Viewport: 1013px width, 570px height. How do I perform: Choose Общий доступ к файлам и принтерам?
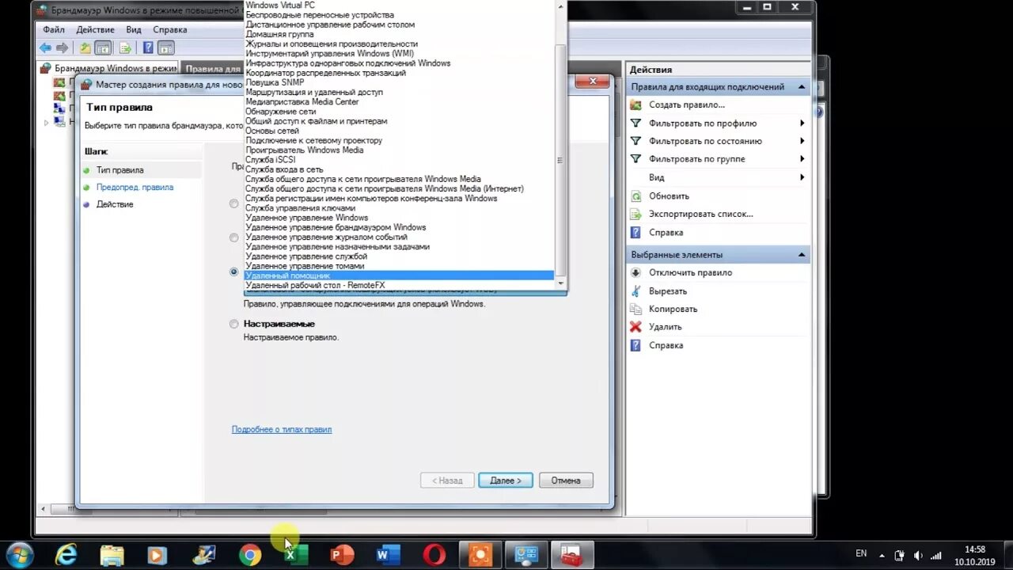pos(399,121)
